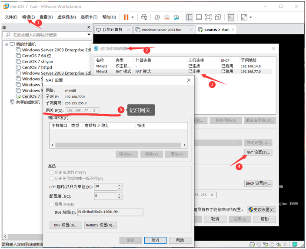Click the camera device status icon
306x249 pixels.
285,244
